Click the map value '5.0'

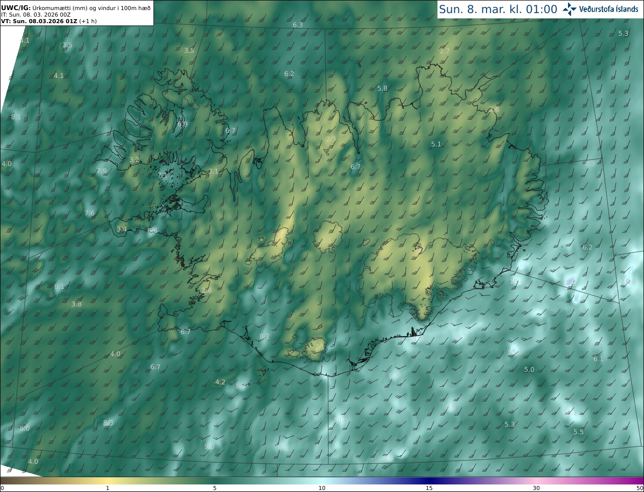pyautogui.click(x=529, y=370)
